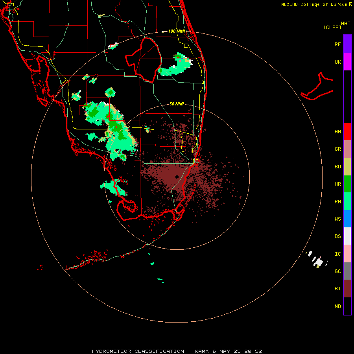Image resolution: width=354 pixels, height=354 pixels.
Task: Click the RF legend label
Action: 337,44
